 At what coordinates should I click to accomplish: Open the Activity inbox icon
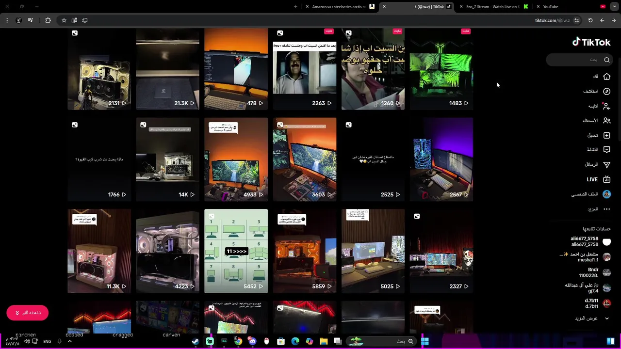pyautogui.click(x=606, y=150)
